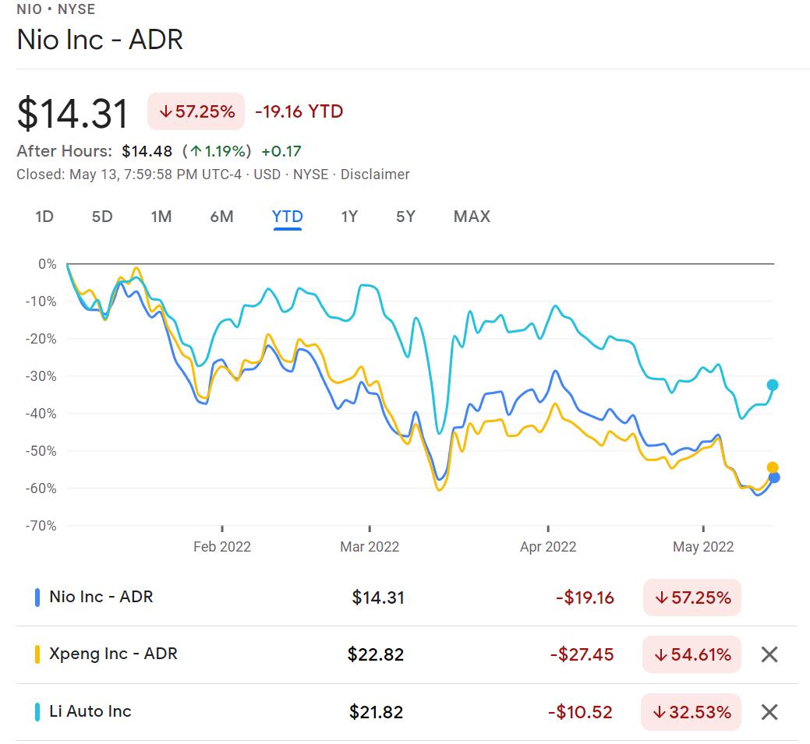Open Li Auto Inc stock page
Viewport: 810px width, 744px height.
coord(90,711)
